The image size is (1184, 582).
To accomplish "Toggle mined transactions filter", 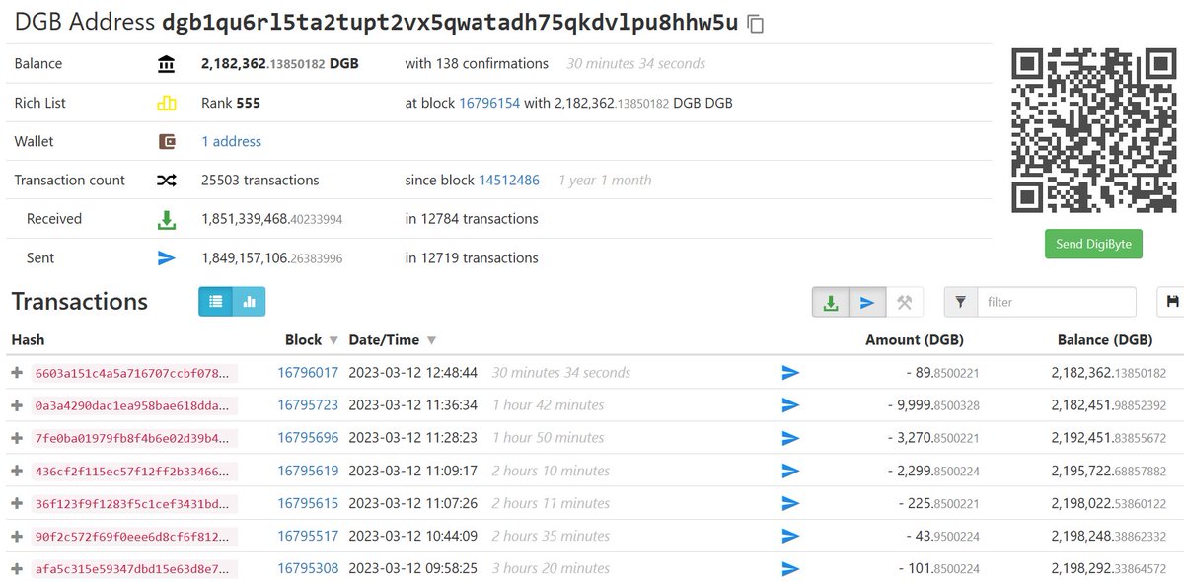I will coord(904,303).
